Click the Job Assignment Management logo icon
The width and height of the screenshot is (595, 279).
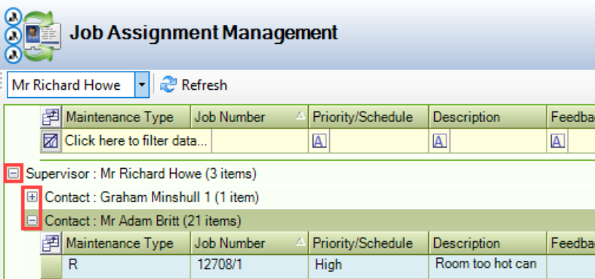click(32, 36)
